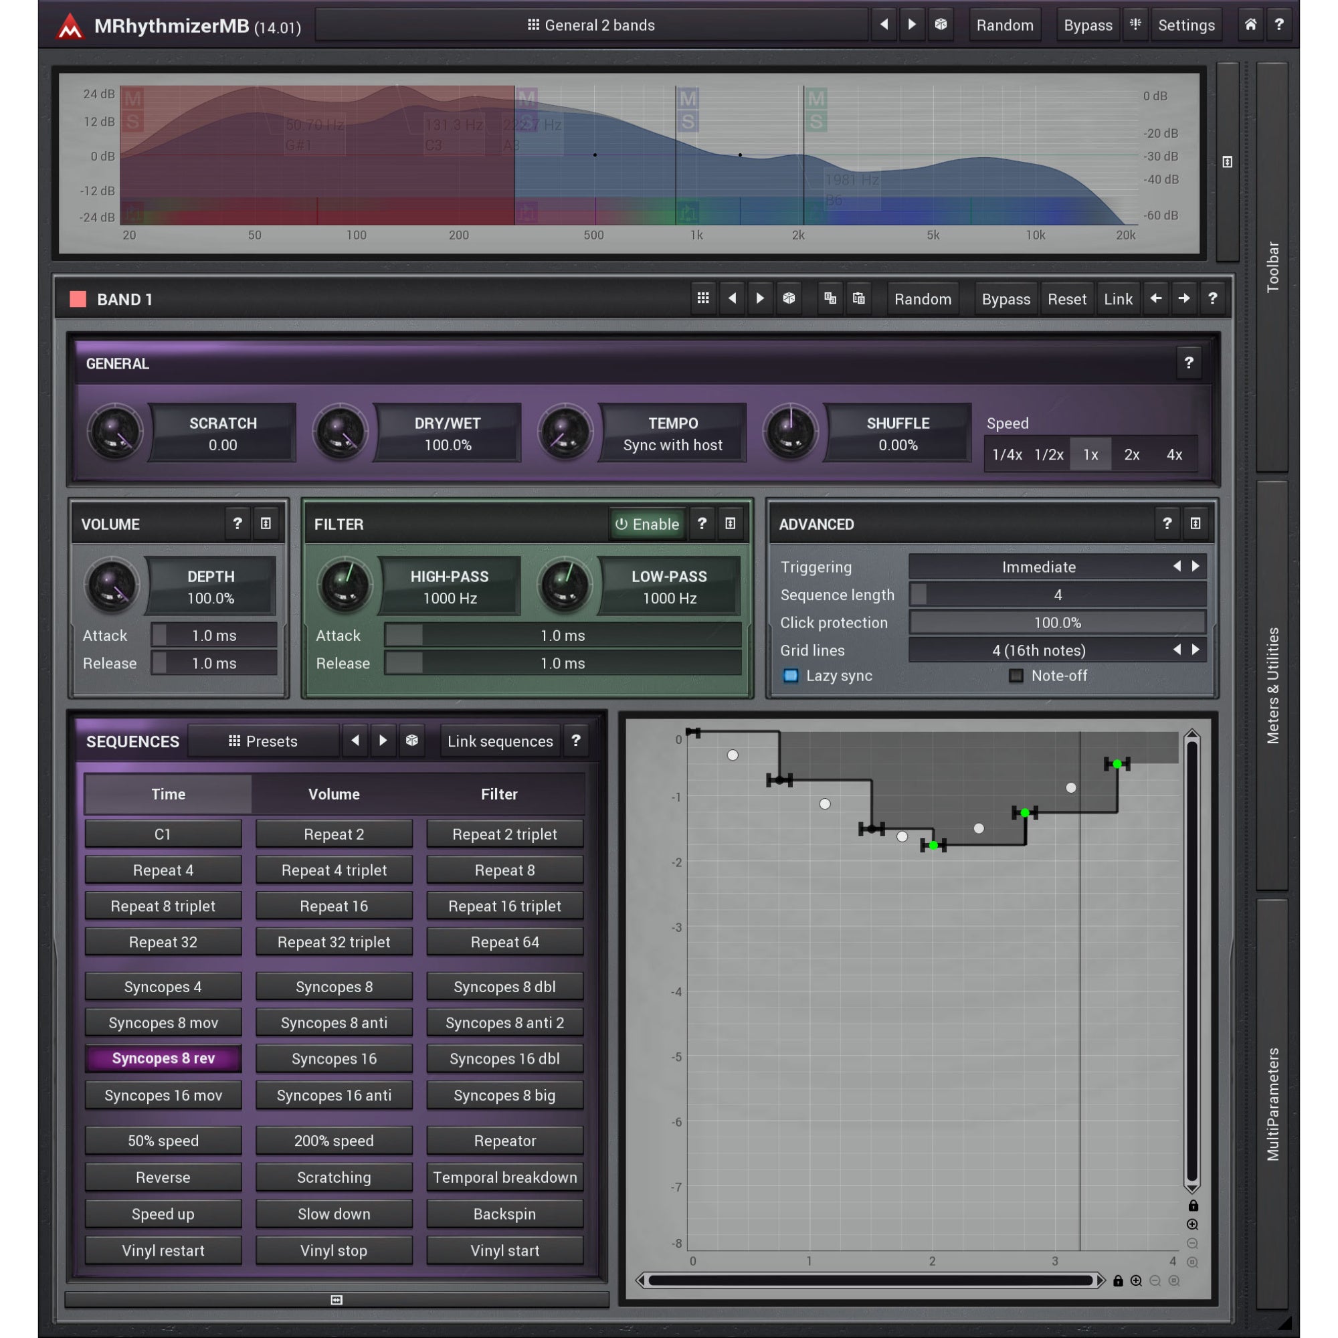Paste Band 1 settings icon
The width and height of the screenshot is (1338, 1338).
pyautogui.click(x=859, y=298)
